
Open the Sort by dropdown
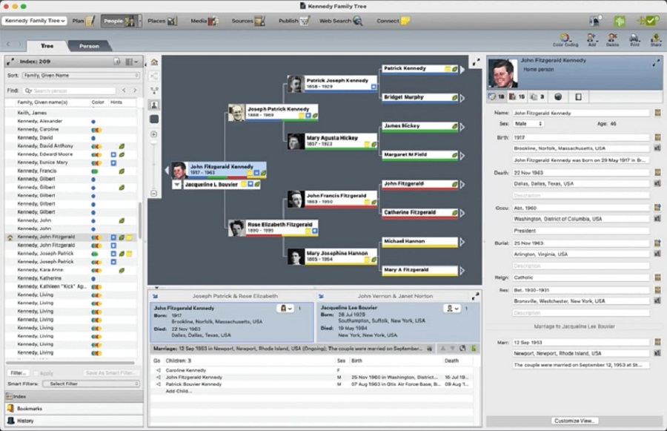tap(80, 76)
